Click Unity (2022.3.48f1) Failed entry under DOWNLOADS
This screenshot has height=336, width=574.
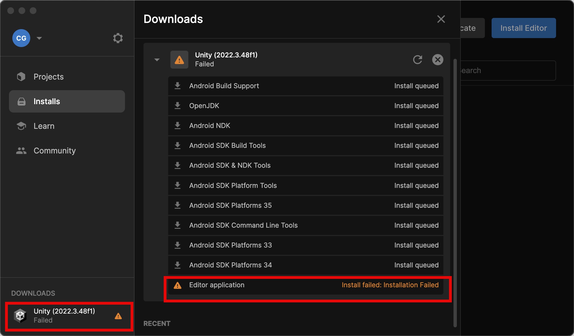(x=64, y=316)
